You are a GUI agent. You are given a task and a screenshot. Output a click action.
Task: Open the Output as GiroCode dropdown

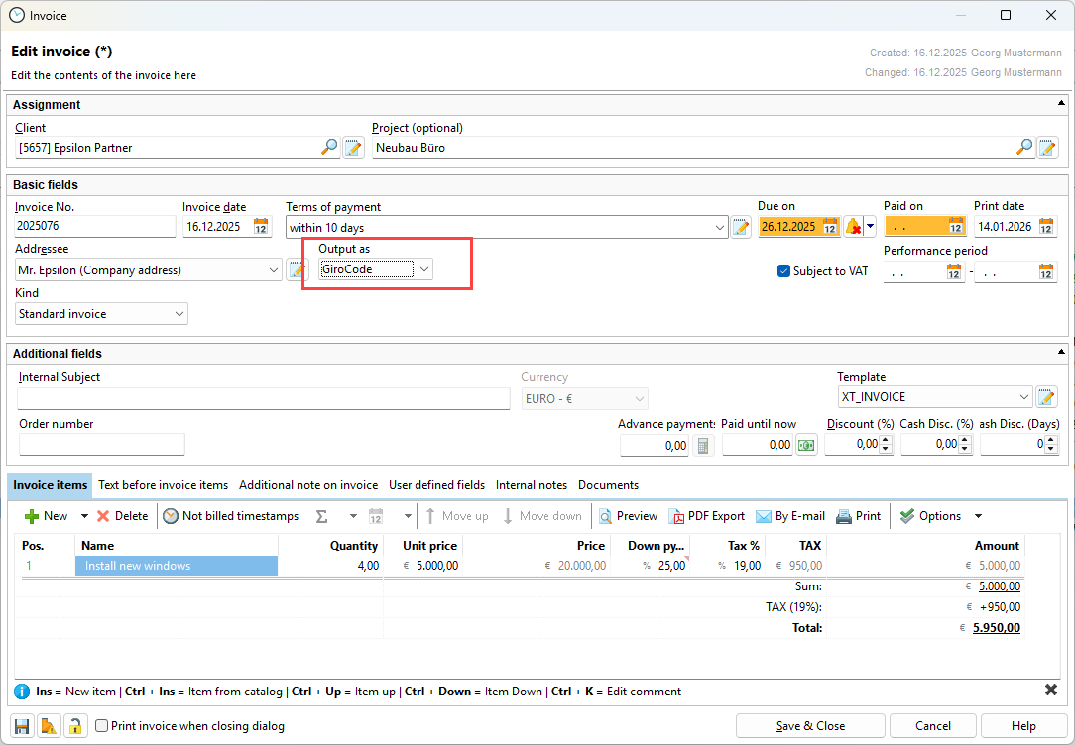click(424, 269)
